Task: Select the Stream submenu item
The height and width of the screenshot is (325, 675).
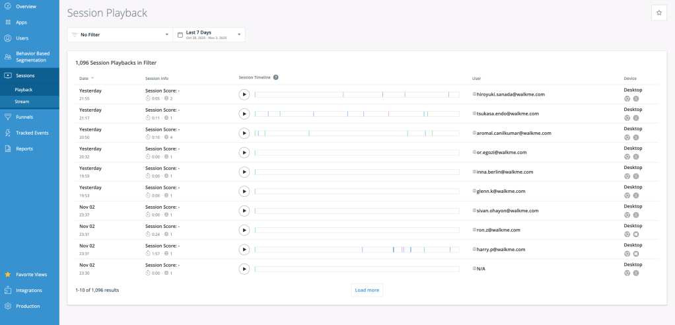Action: pos(22,101)
